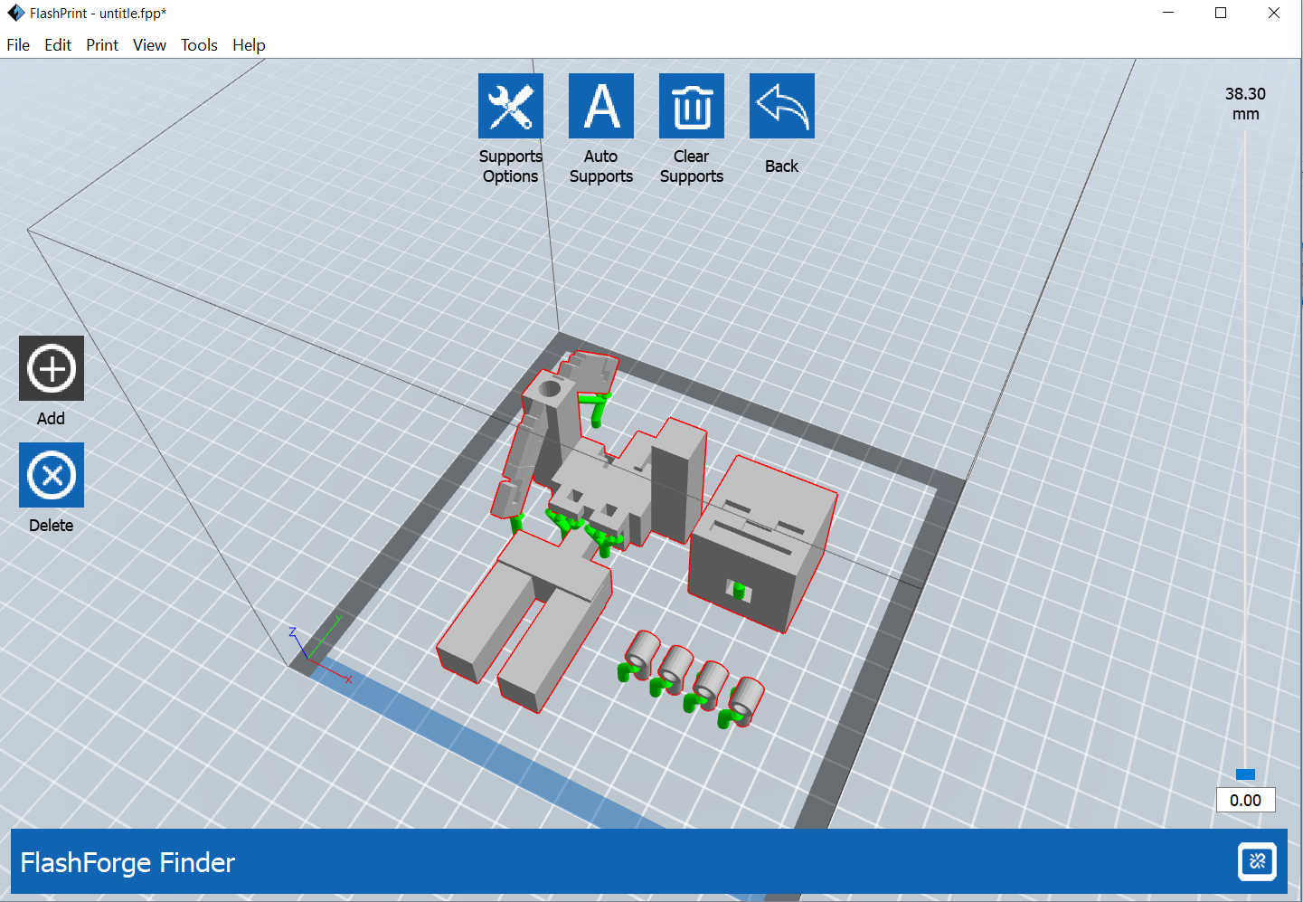Minimize the FlashPrint window

tap(1168, 14)
